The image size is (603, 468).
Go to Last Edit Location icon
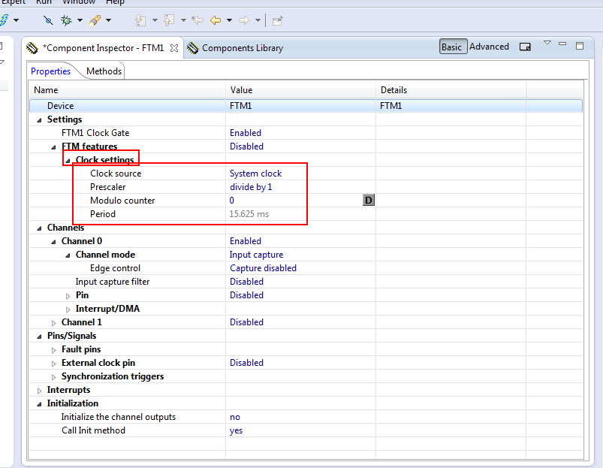click(197, 20)
